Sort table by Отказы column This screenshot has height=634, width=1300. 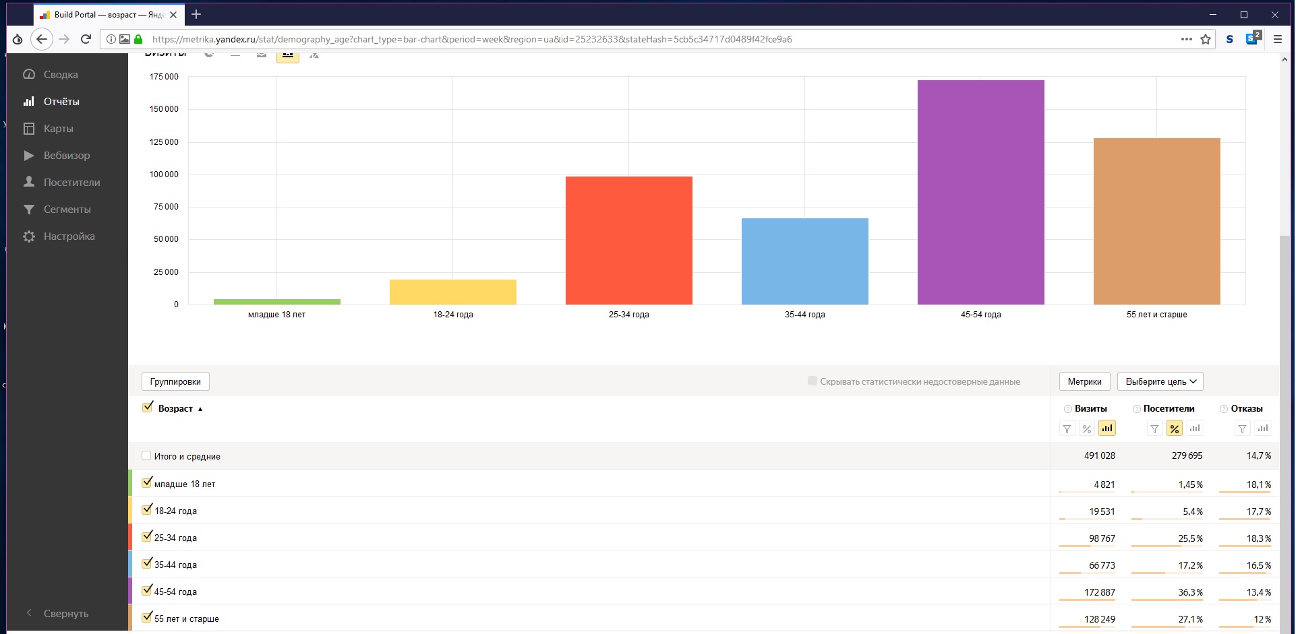1246,409
